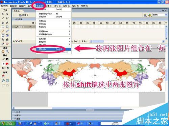Click the insert layer folder icon

coord(21,41)
